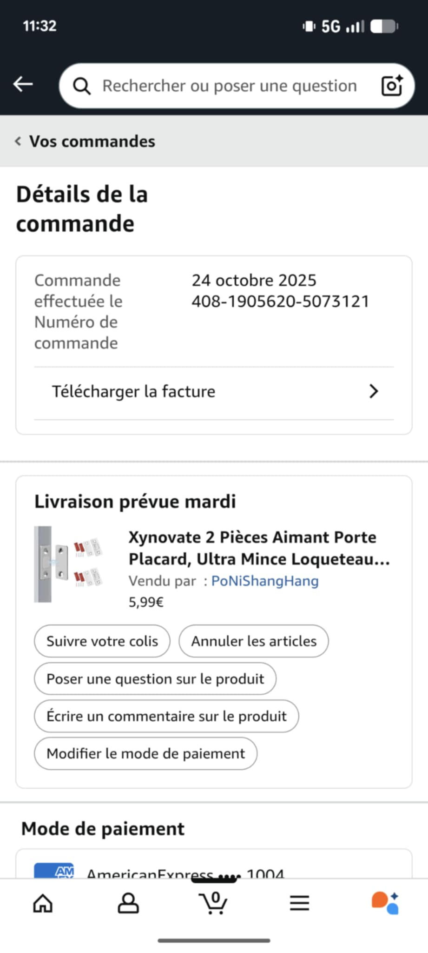Tap the product thumbnail image
Viewport: 428px width, 953px height.
[69, 564]
